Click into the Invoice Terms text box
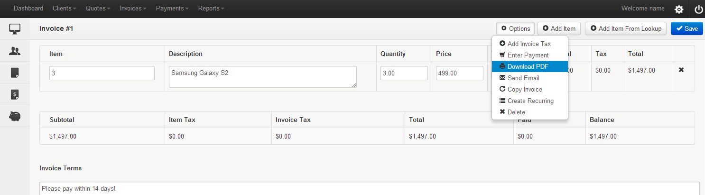 pos(369,188)
